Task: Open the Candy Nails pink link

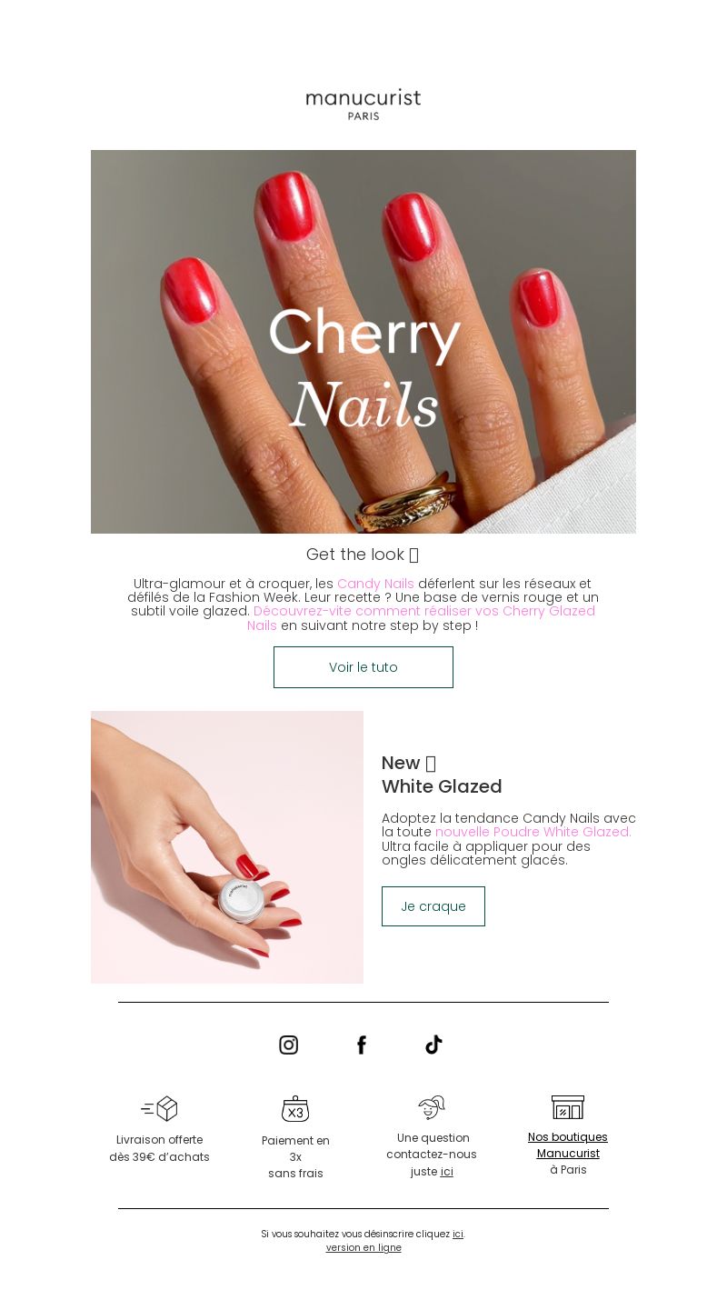Action: (375, 584)
